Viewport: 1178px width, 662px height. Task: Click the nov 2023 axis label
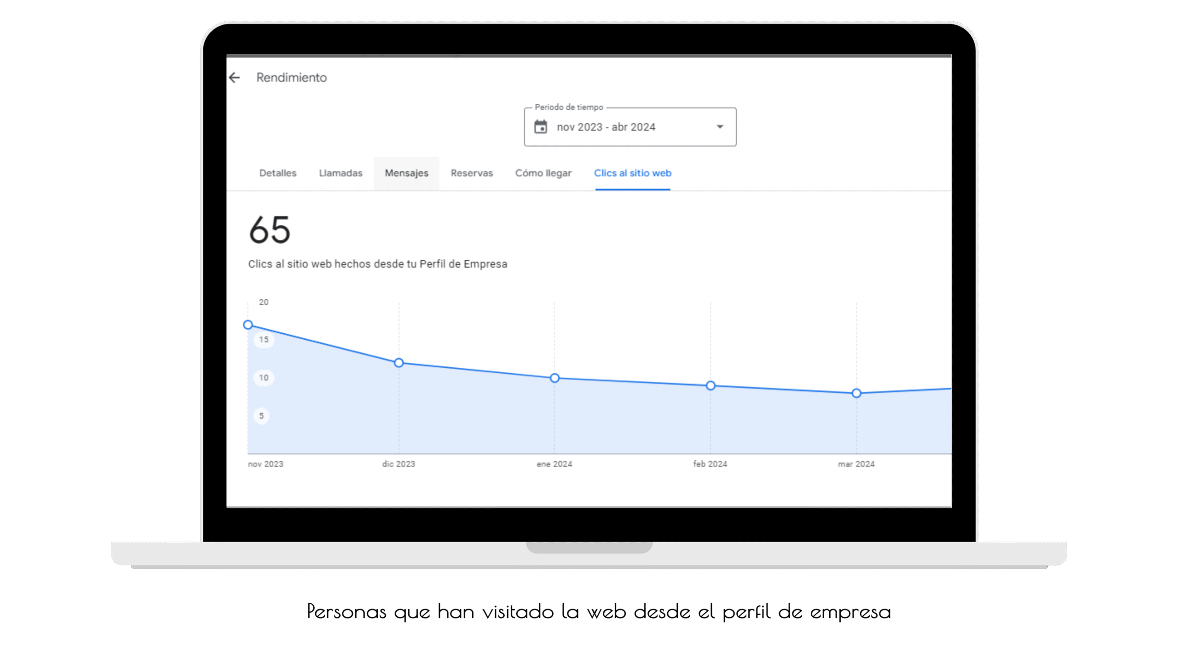pos(266,464)
